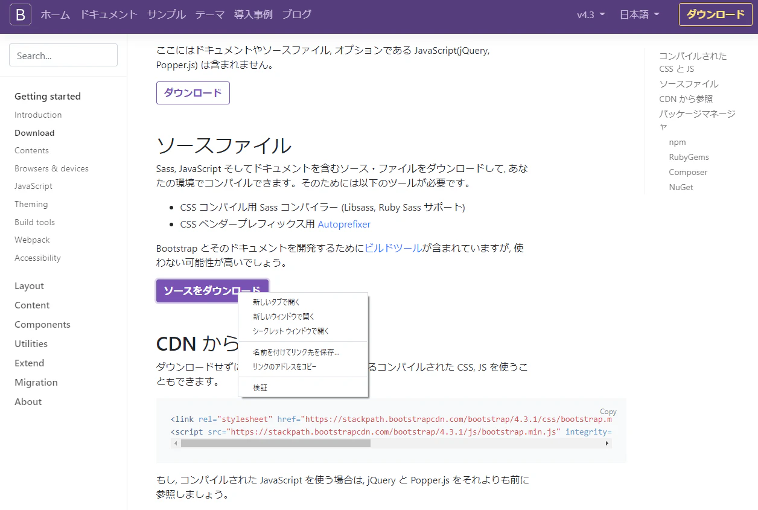Select Download in the sidebar
758x510 pixels.
(x=34, y=133)
